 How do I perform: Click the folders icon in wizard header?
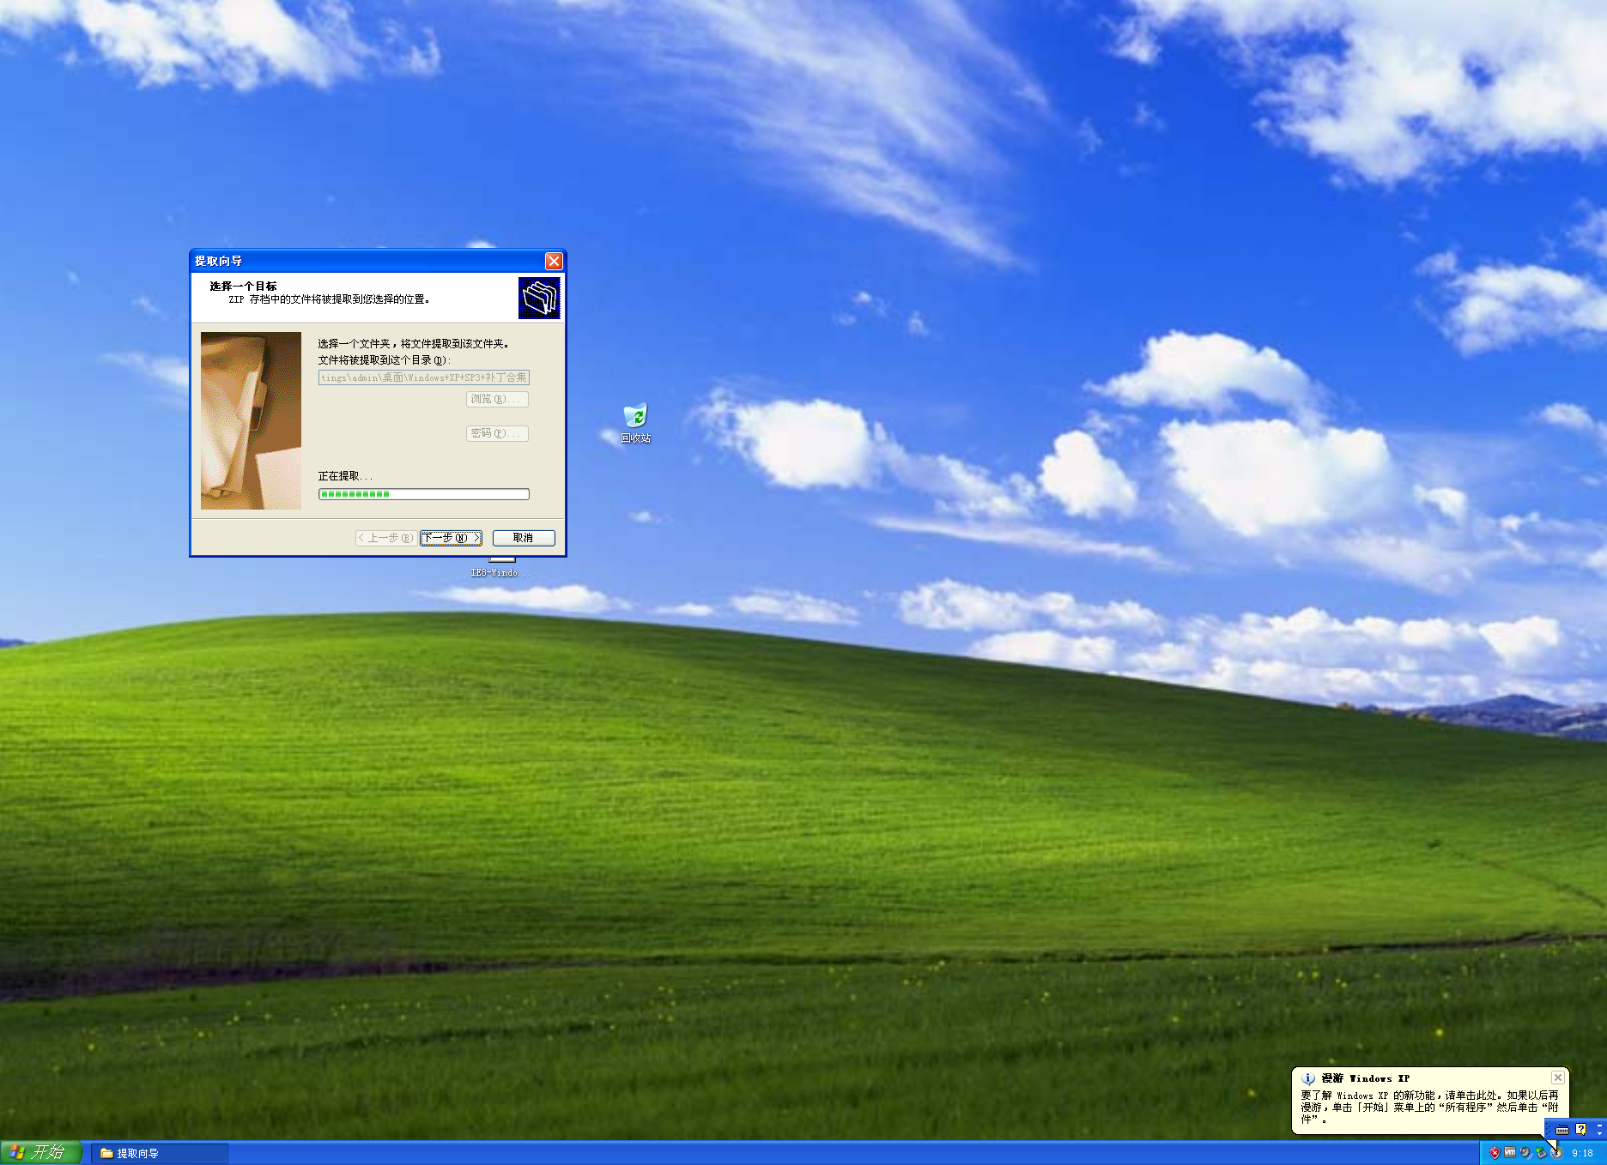[x=539, y=298]
